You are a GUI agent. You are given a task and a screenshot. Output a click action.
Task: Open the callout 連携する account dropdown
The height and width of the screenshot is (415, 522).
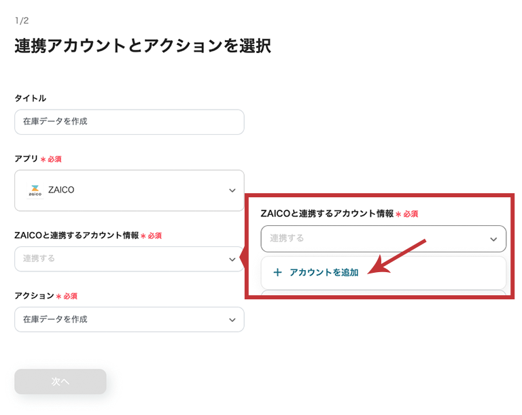tap(383, 239)
